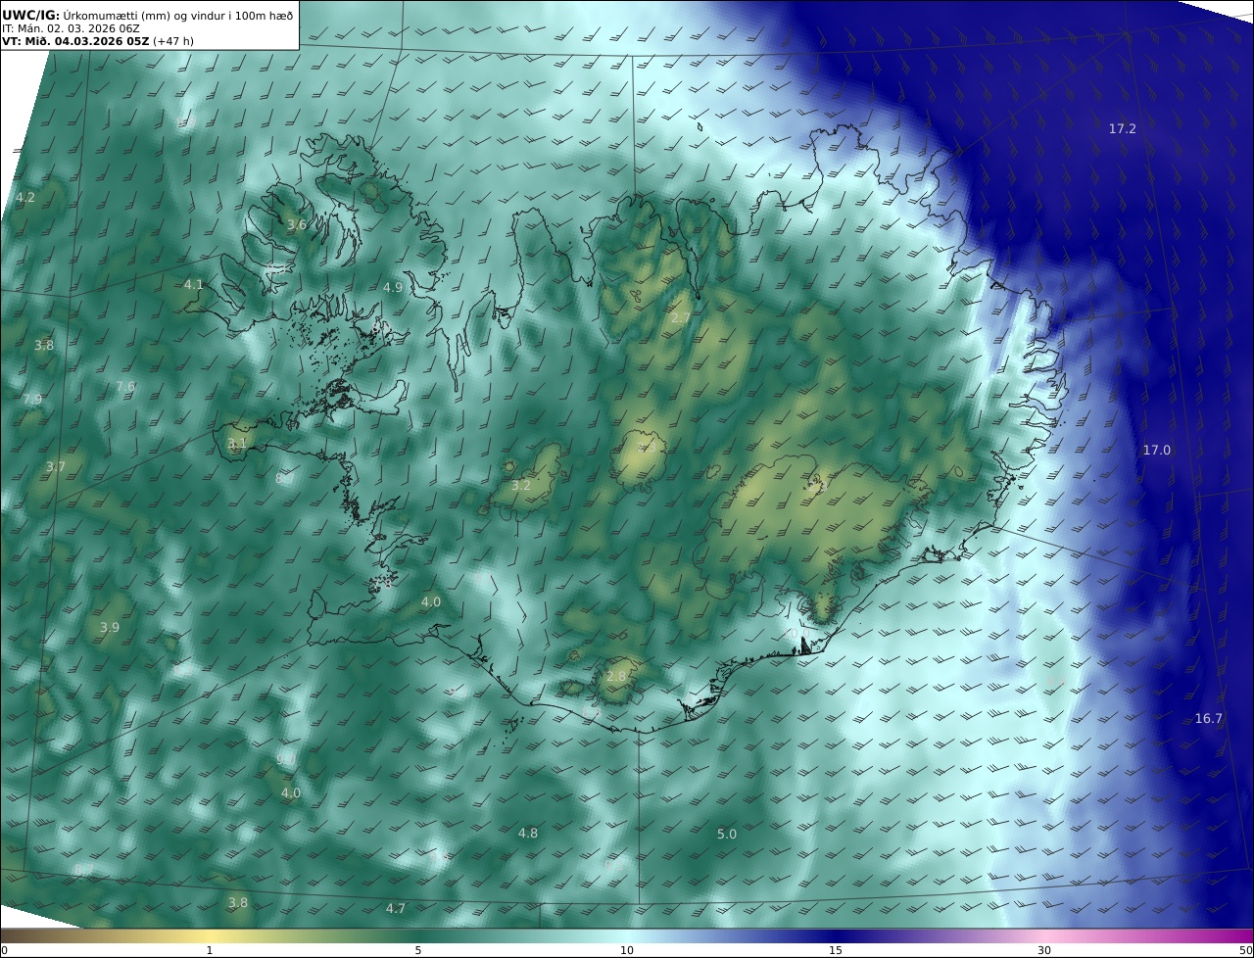Click the color scale tick labeled 15

pyautogui.click(x=836, y=950)
